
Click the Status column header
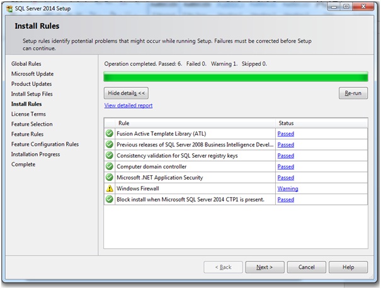pyautogui.click(x=321, y=123)
